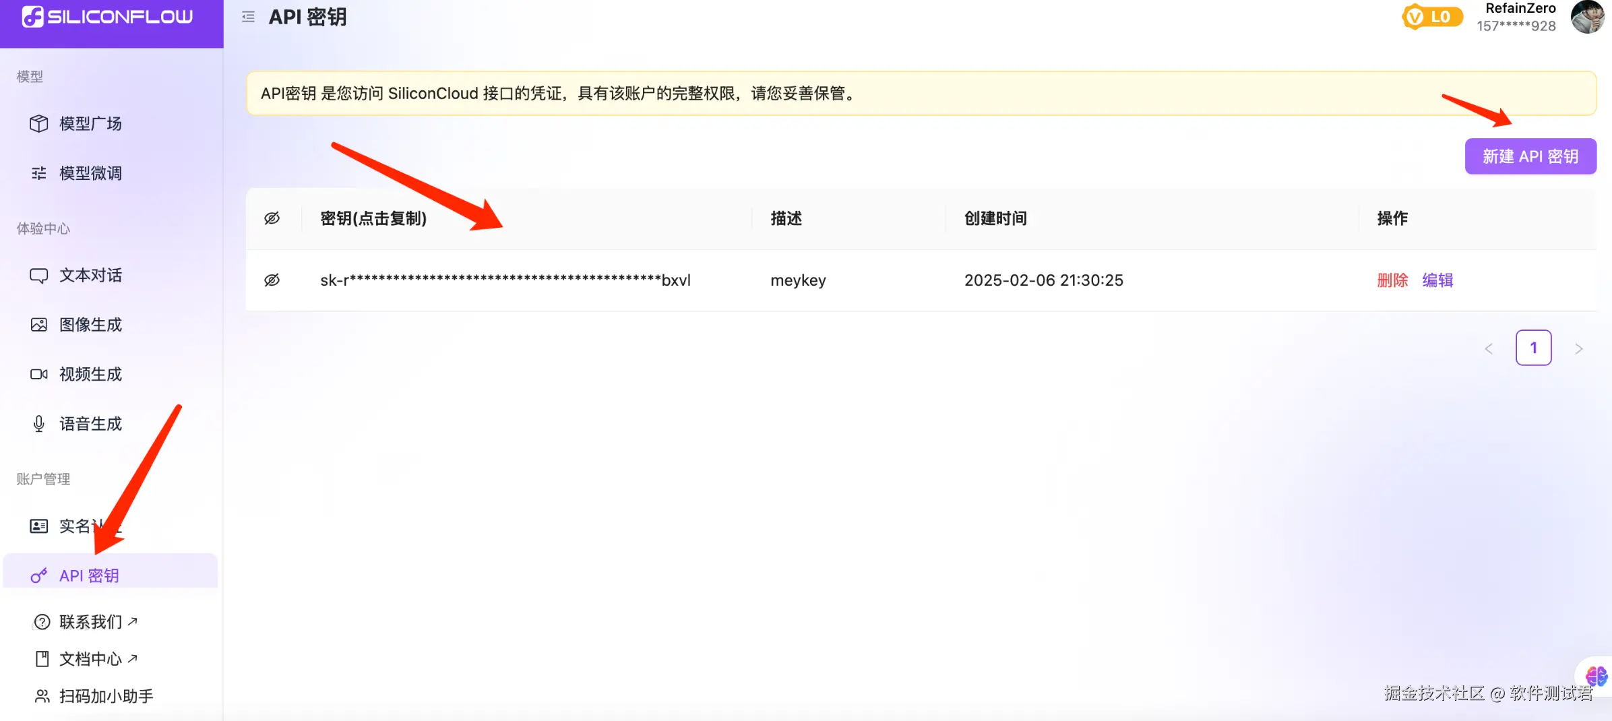Collapse the sidebar menu toggle icon
The height and width of the screenshot is (721, 1612).
point(248,17)
